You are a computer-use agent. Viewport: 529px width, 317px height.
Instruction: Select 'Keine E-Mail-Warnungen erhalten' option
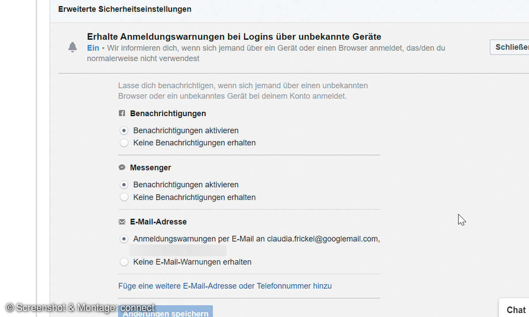click(x=124, y=262)
